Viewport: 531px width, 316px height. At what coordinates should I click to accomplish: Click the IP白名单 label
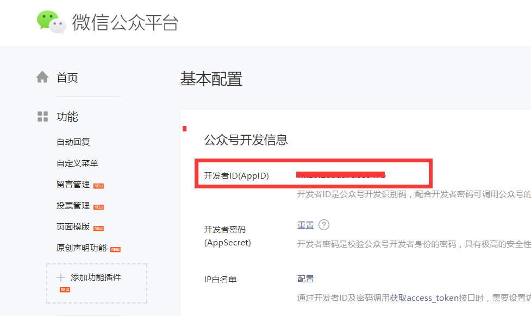(221, 280)
